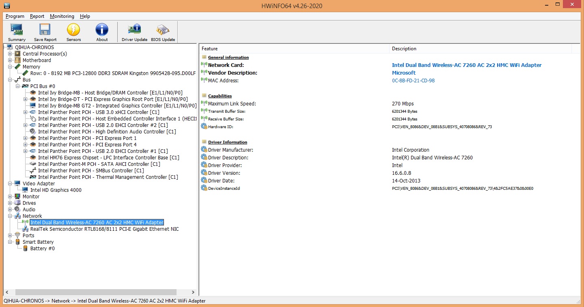Click the SATA AHCI Controller drive icon
Image resolution: width=584 pixels, height=307 pixels.
click(x=33, y=164)
